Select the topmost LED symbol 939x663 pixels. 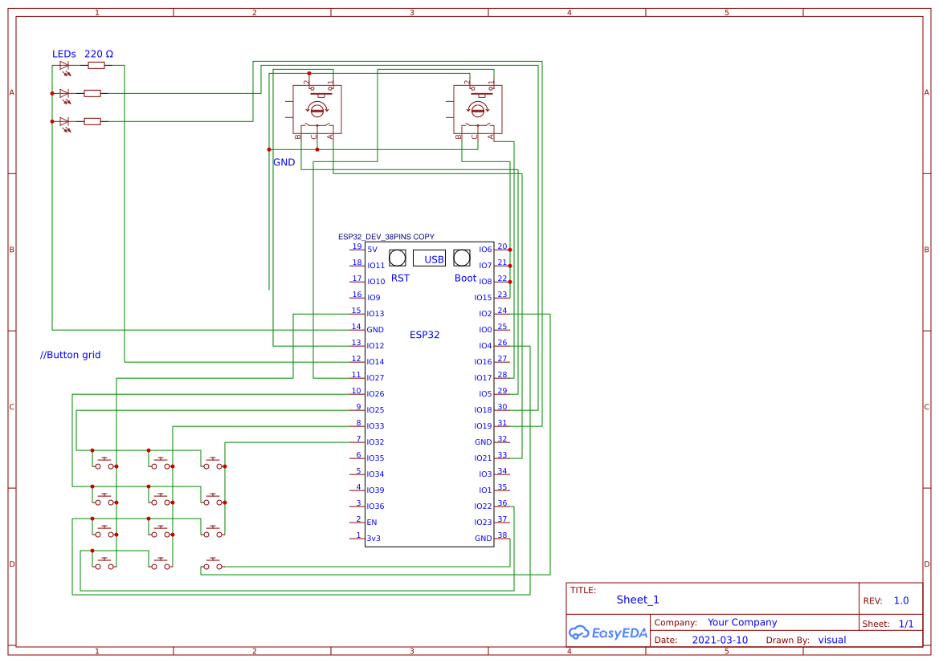pos(63,64)
